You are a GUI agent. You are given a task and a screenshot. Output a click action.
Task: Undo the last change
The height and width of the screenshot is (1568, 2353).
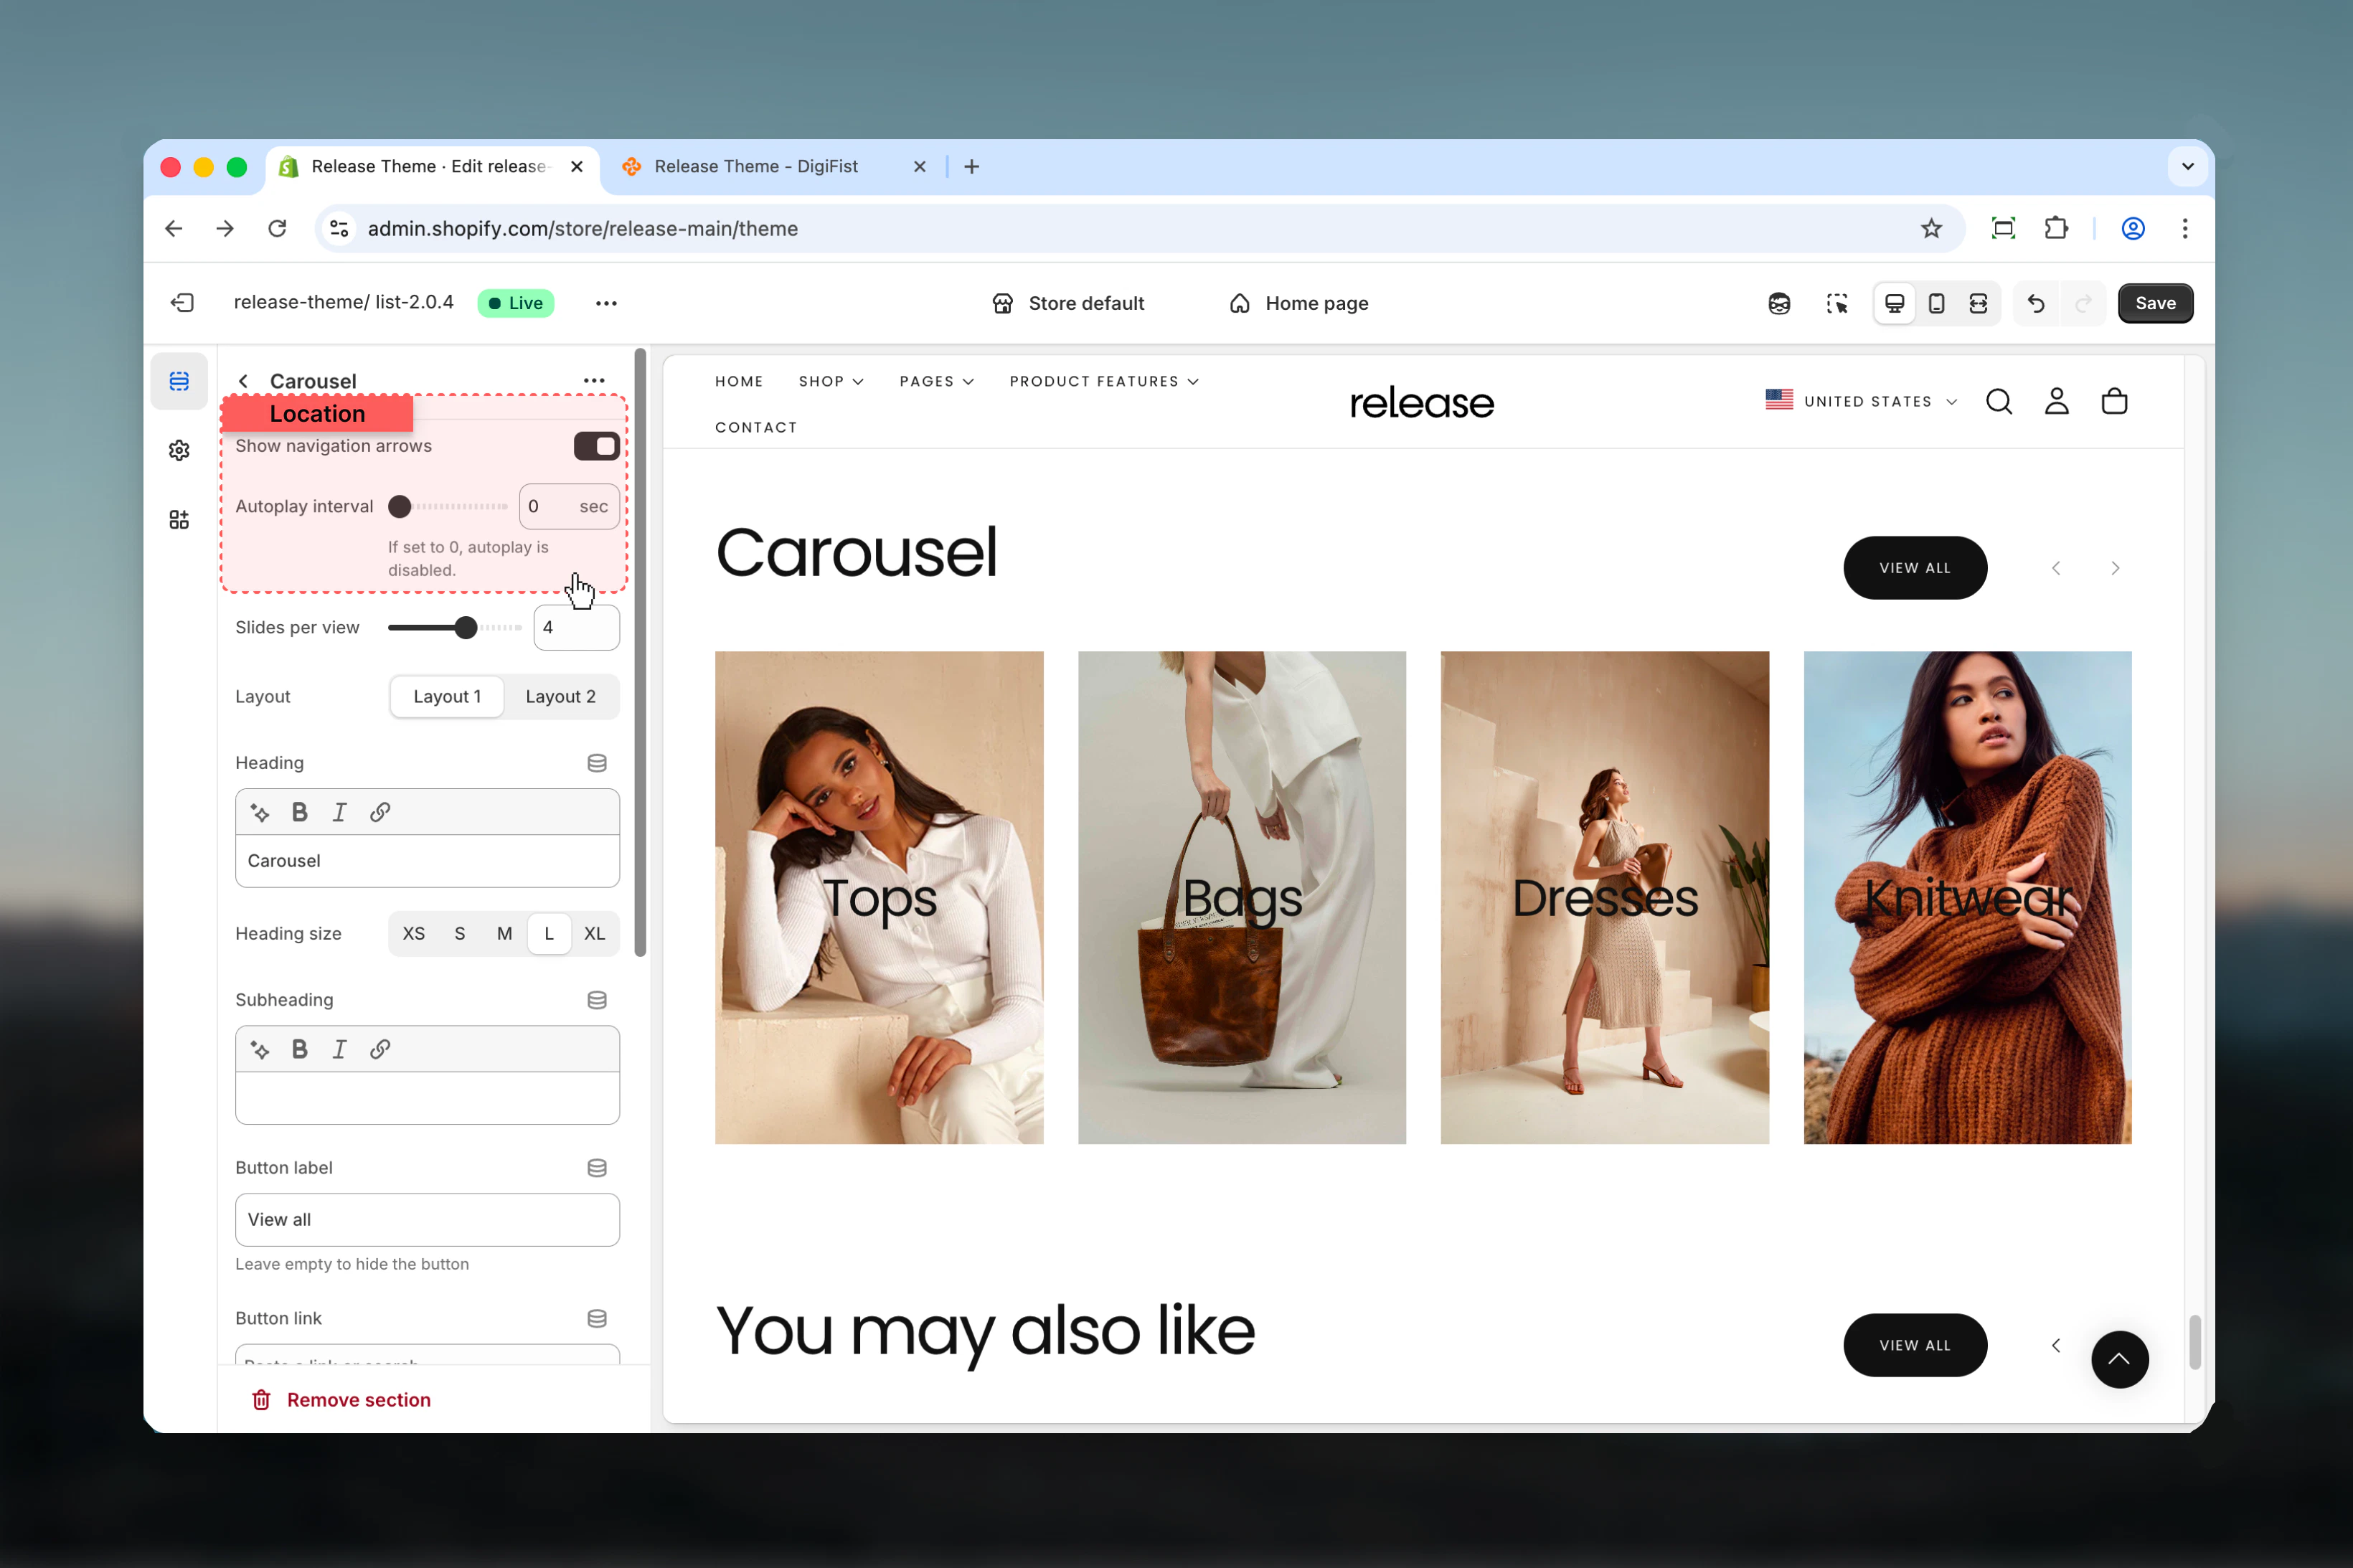(x=2036, y=303)
